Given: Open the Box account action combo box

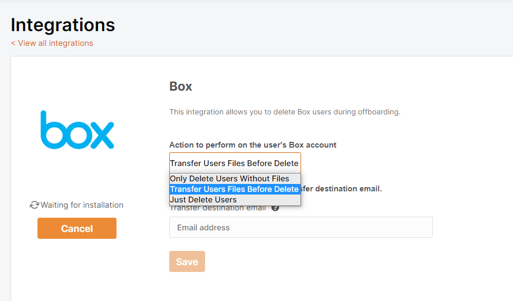Looking at the screenshot, I should tap(235, 163).
